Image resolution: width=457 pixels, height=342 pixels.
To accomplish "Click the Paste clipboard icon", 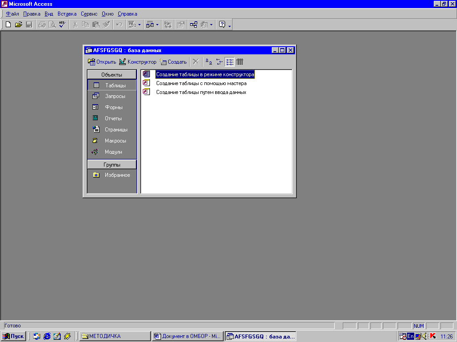I will tap(96, 24).
